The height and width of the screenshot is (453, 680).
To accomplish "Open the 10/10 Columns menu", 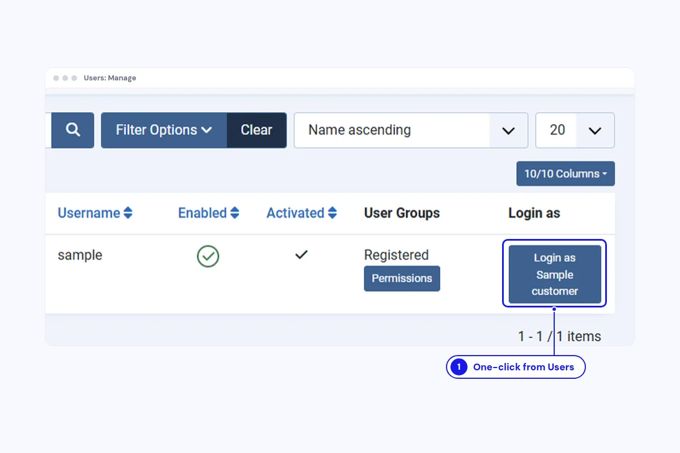I will 566,174.
